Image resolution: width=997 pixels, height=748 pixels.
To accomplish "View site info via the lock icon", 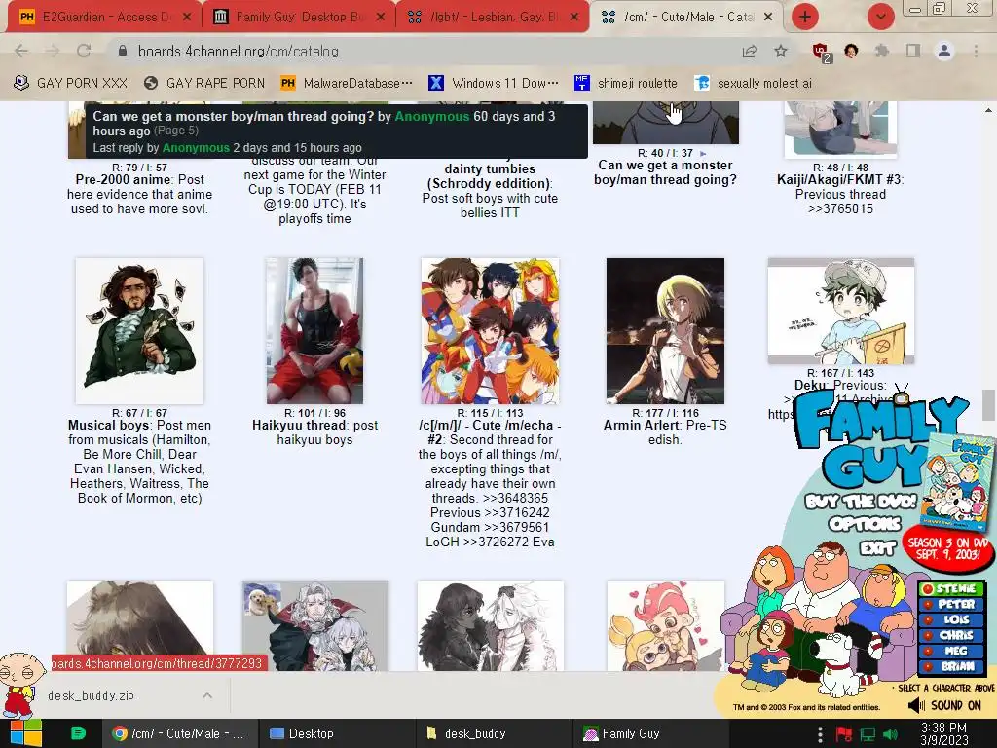I will tap(123, 51).
